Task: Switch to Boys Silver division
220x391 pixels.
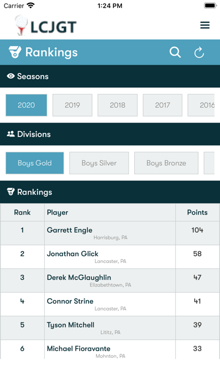Action: click(x=99, y=163)
